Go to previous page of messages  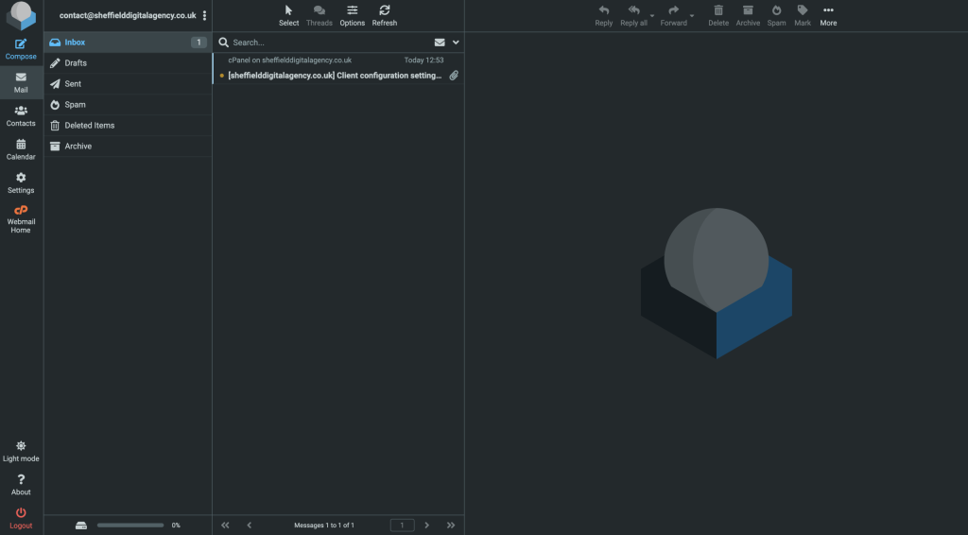[x=250, y=526]
